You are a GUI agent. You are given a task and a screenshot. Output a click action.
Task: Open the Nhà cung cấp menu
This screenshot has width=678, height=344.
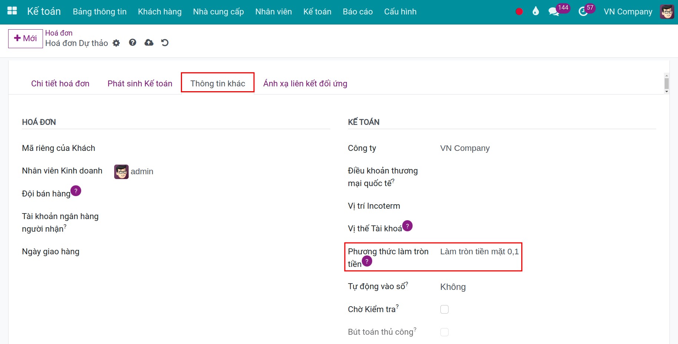(218, 11)
